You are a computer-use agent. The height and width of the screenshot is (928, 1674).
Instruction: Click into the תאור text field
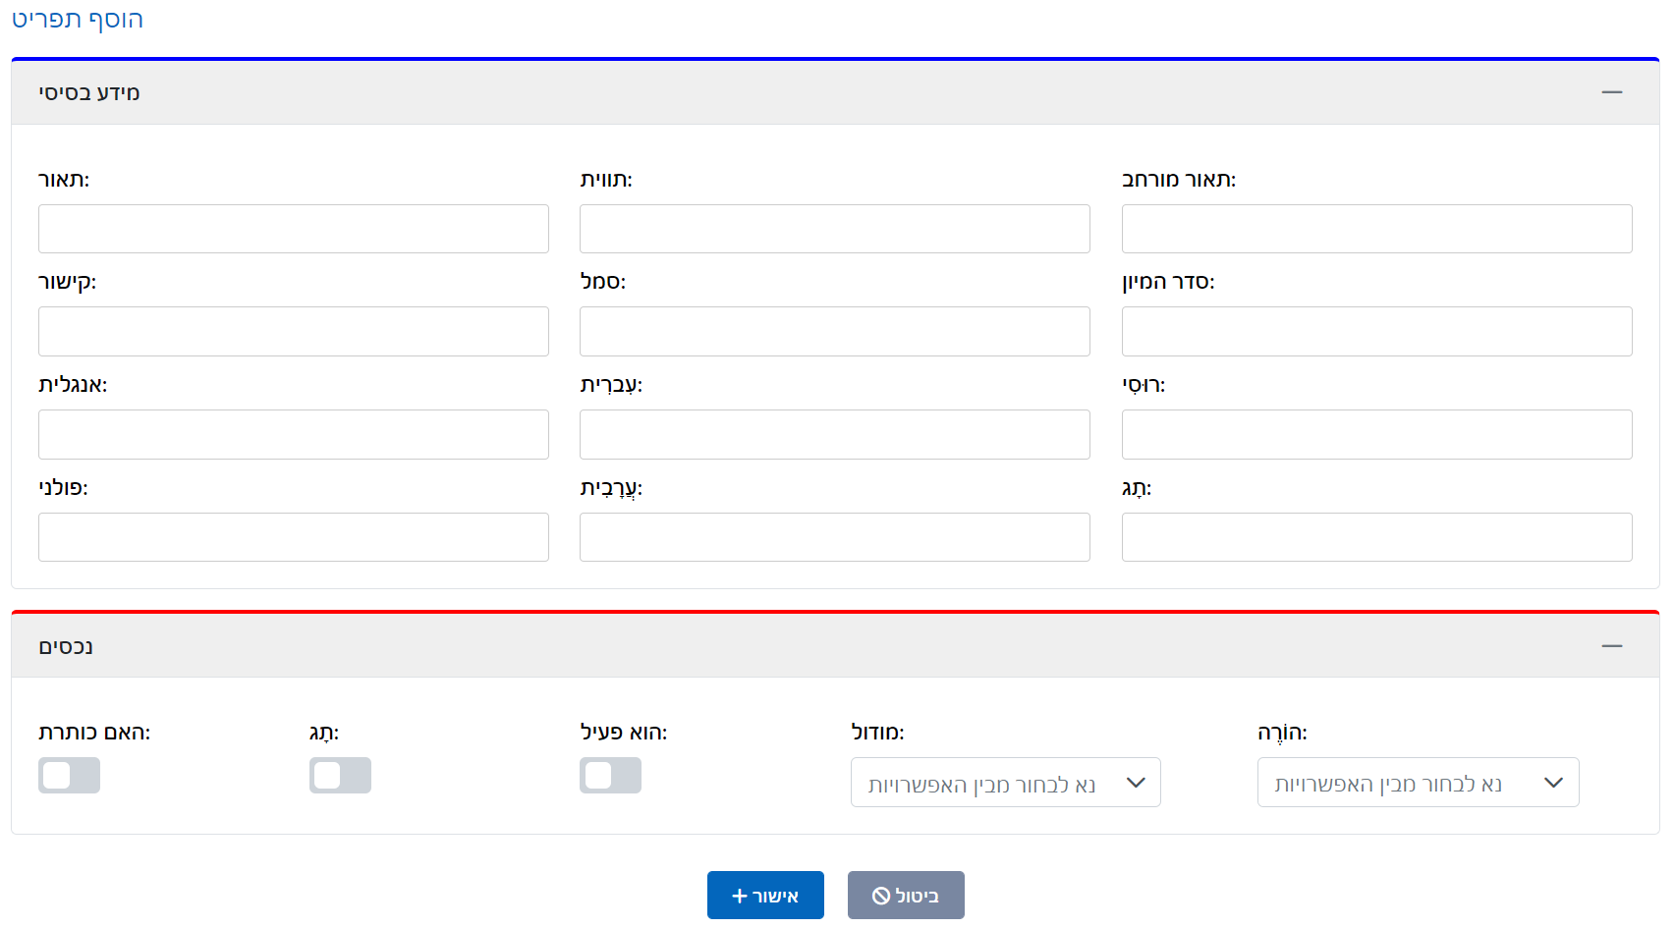(293, 228)
